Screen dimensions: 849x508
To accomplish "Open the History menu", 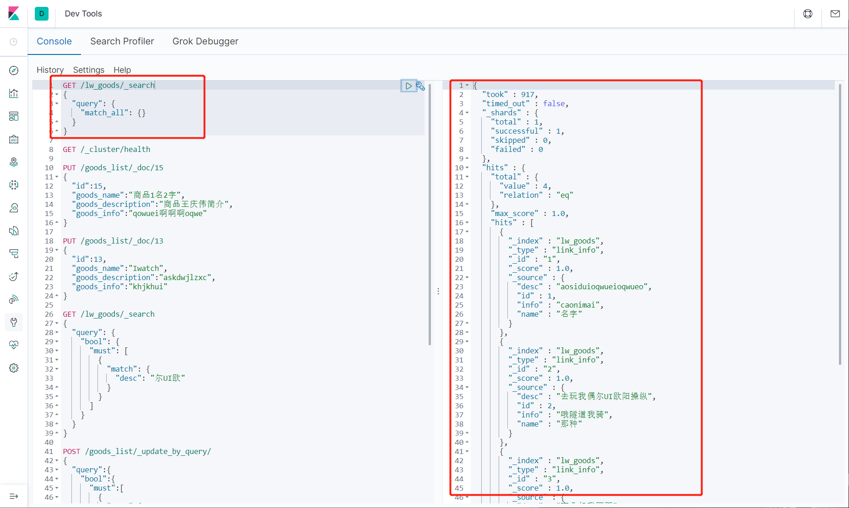I will click(50, 70).
